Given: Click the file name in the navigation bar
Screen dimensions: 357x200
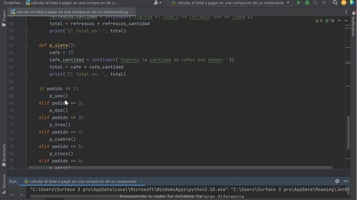Looking at the screenshot, I should coord(73,3).
